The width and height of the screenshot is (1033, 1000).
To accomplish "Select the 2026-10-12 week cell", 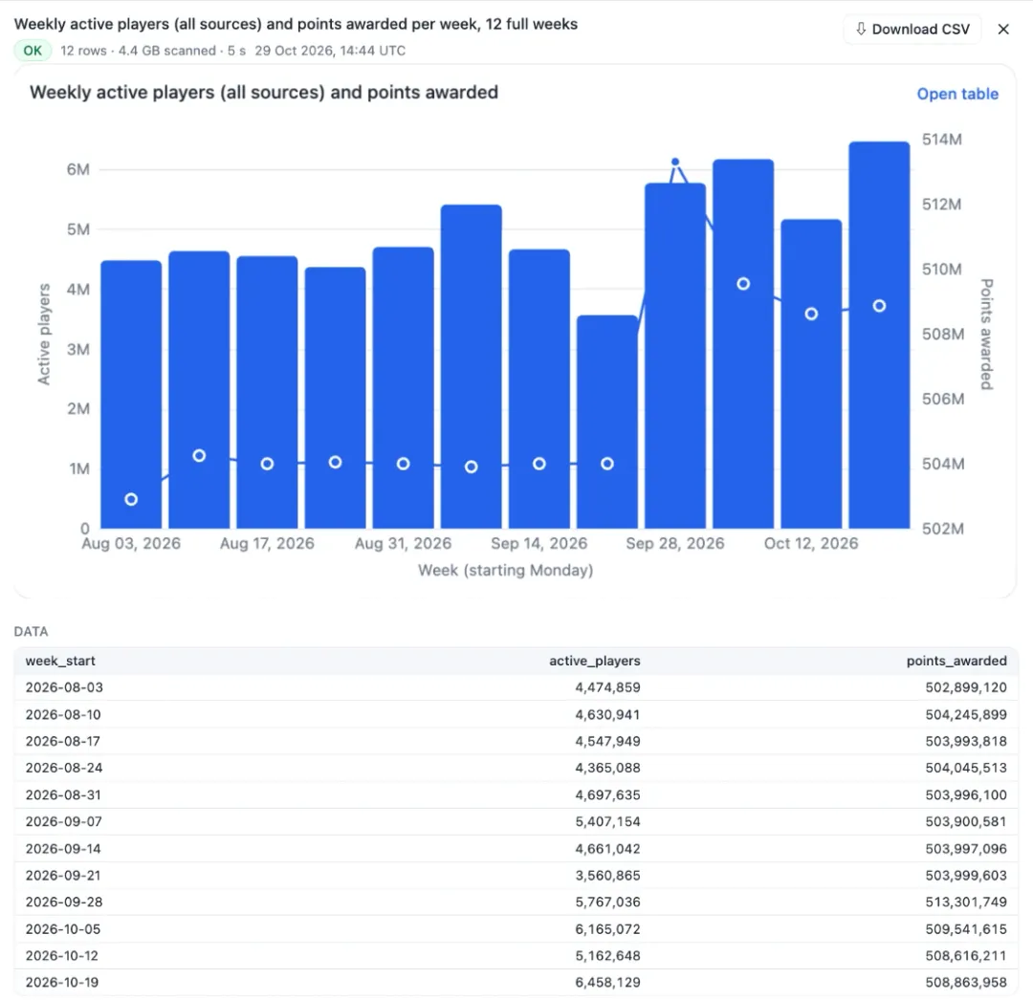I will tap(62, 955).
